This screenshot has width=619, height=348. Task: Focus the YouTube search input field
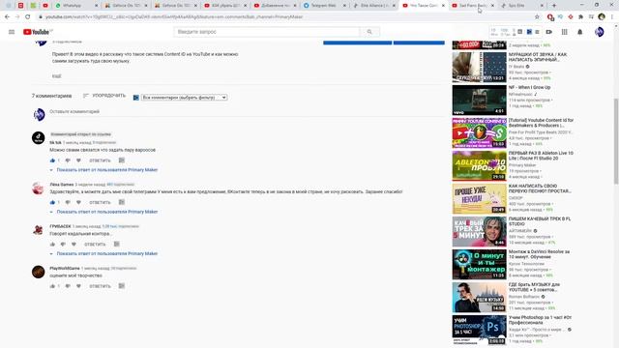pos(267,32)
